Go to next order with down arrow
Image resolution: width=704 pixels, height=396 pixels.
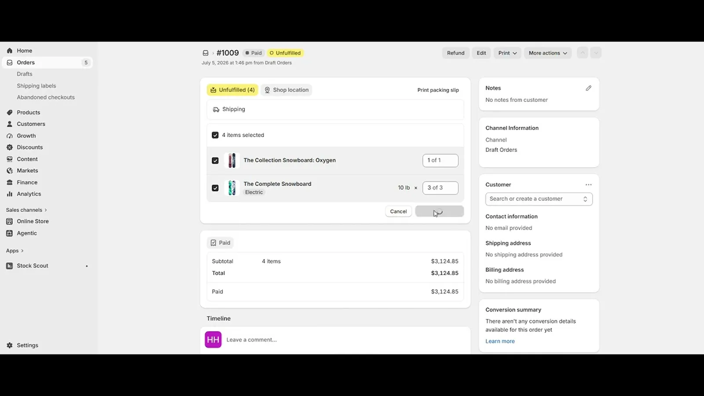pyautogui.click(x=596, y=53)
